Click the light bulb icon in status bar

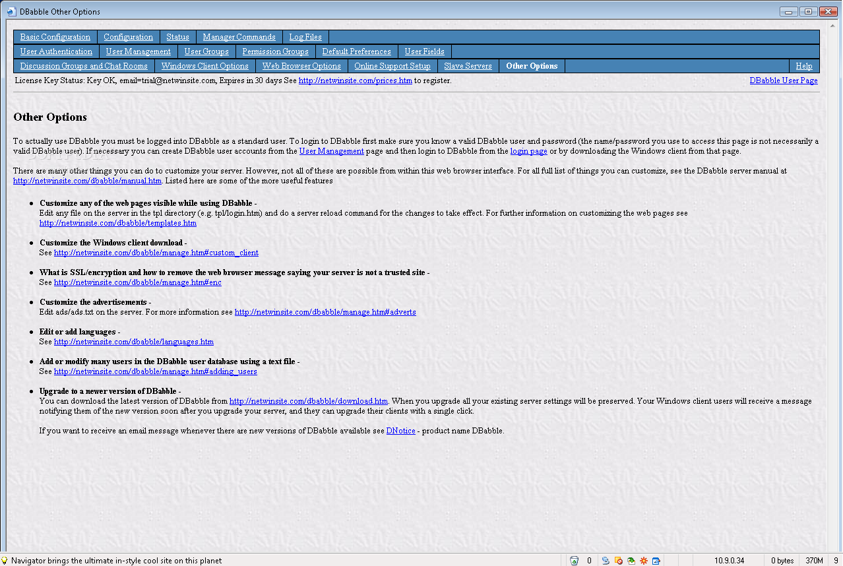tap(5, 561)
